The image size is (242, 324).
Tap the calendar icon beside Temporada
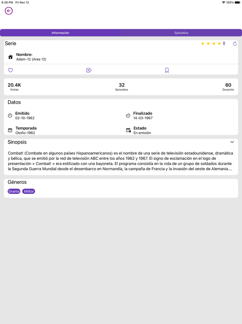(10, 130)
